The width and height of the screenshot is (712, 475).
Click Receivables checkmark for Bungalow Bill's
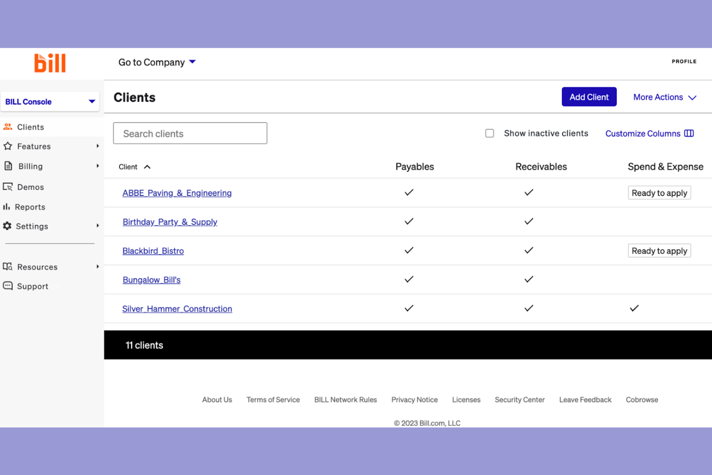[529, 279]
